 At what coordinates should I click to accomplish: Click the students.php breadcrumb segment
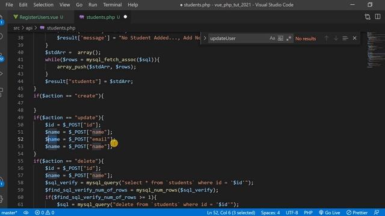[x=61, y=28]
